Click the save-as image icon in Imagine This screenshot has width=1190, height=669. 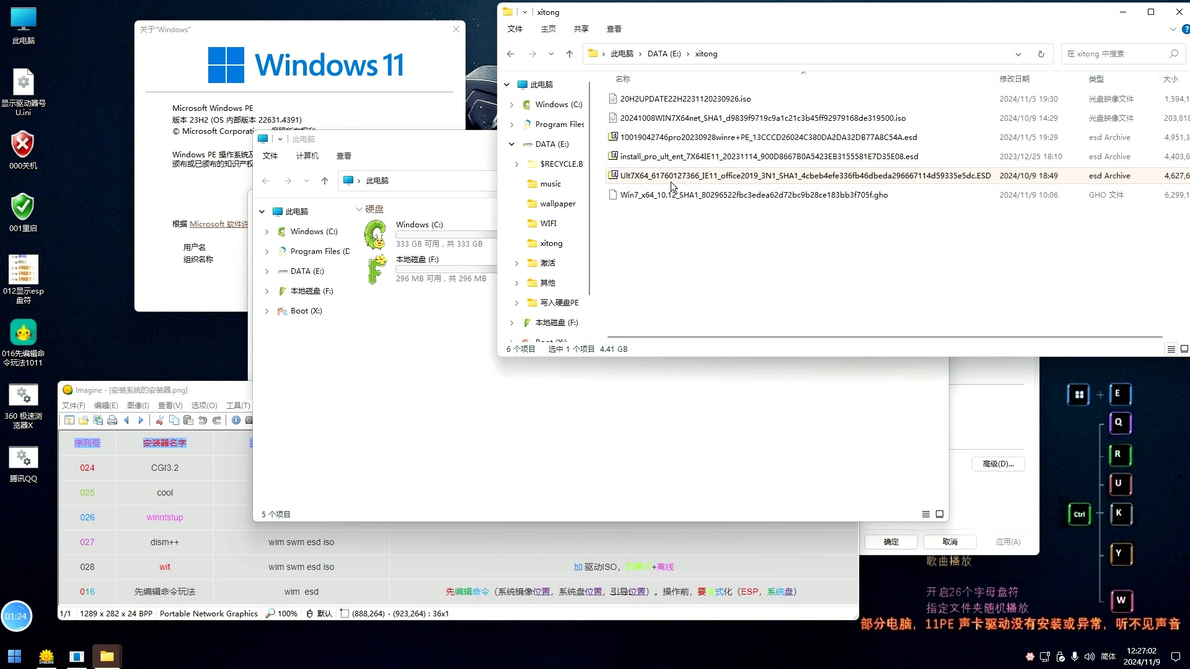[98, 421]
